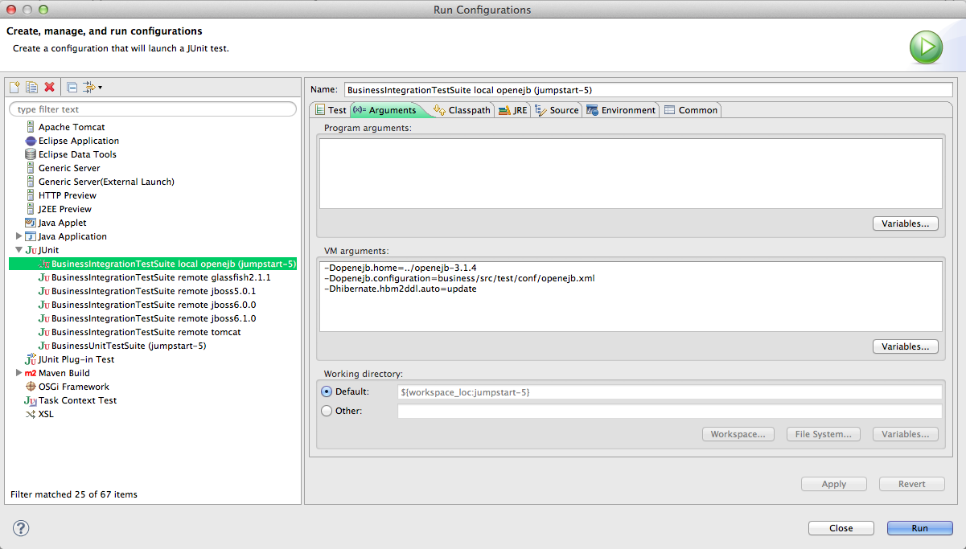This screenshot has width=966, height=549.
Task: Select the plain Generic Server entry
Action: click(x=69, y=168)
